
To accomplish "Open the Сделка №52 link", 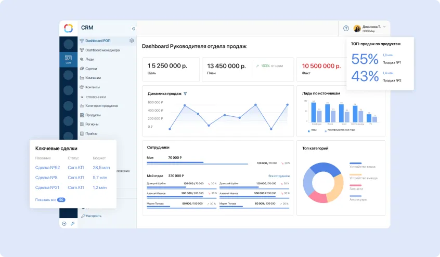I will [x=47, y=168].
